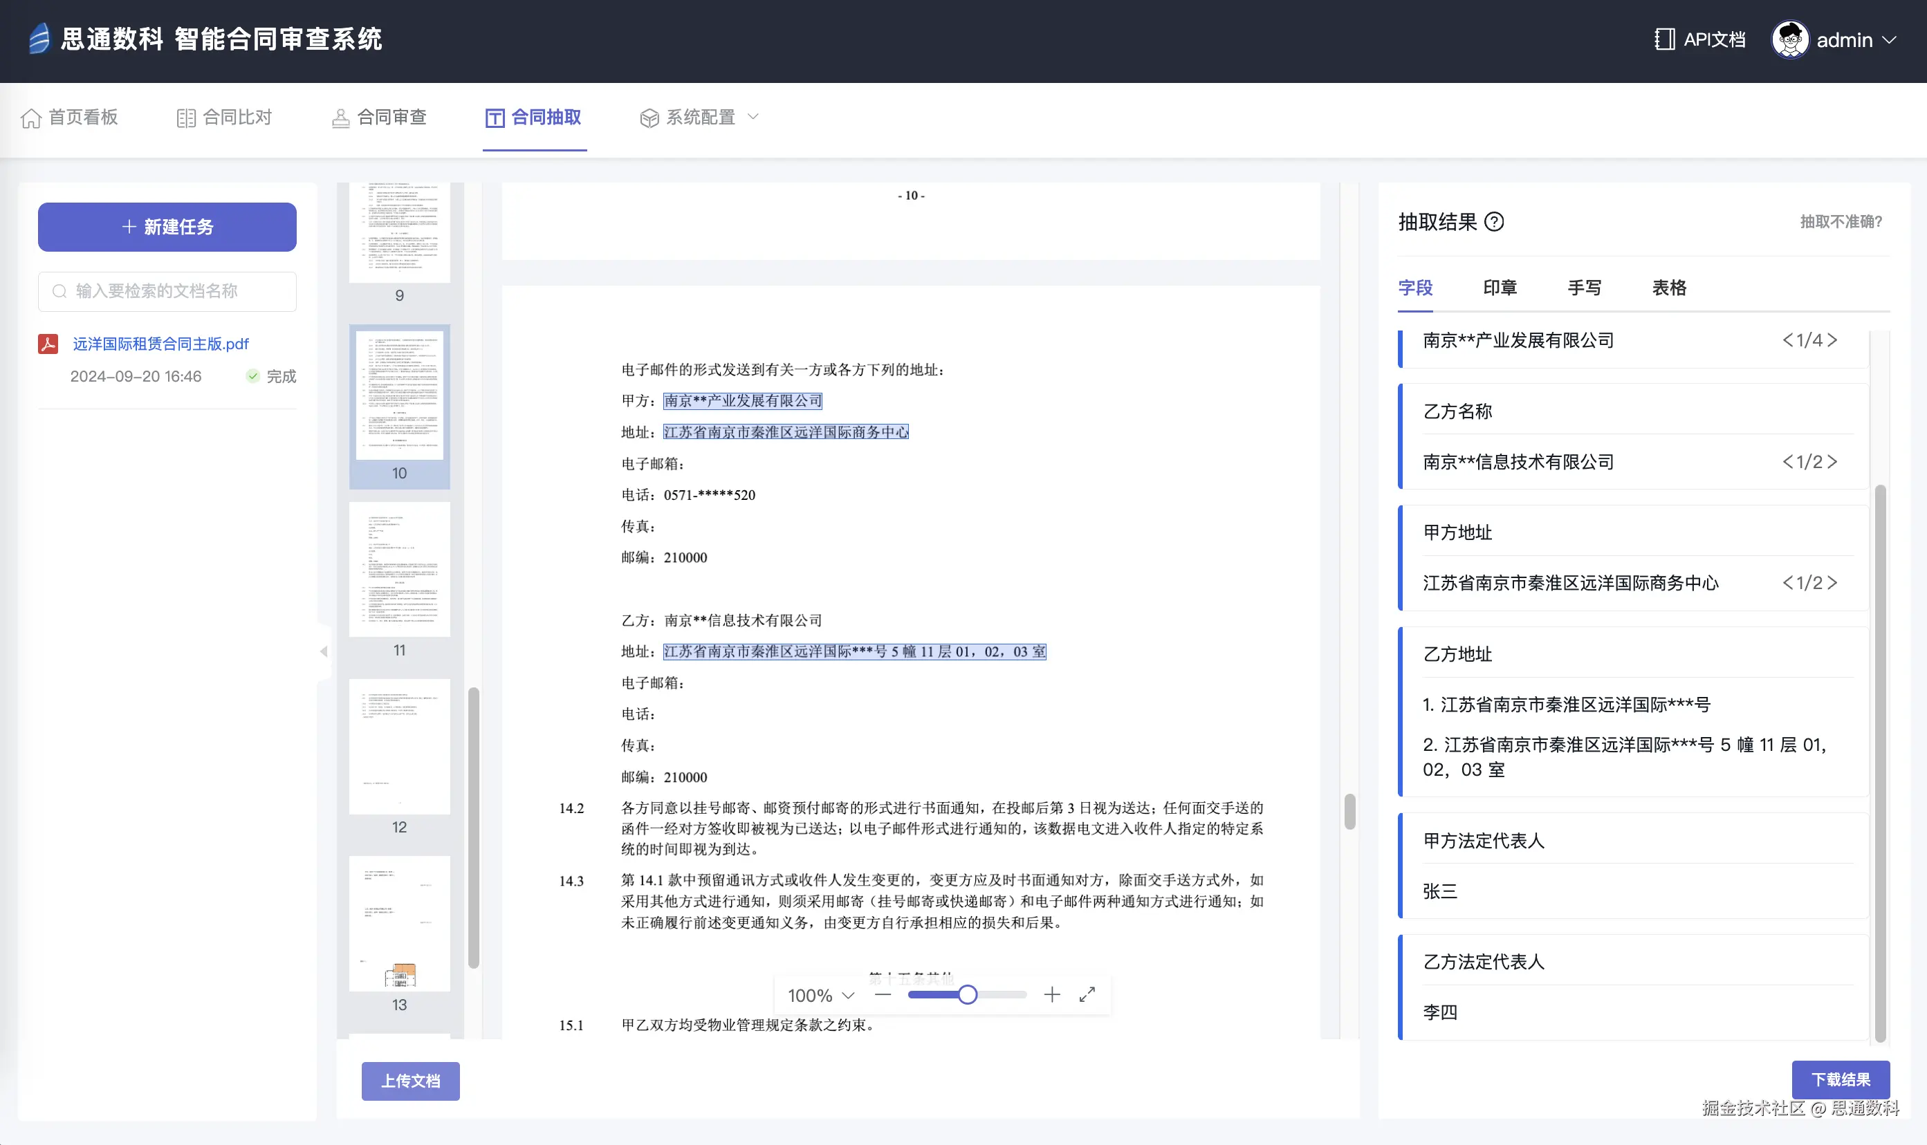Click the minus zoom-out icon
Viewport: 1927px width, 1145px height.
[x=883, y=994]
